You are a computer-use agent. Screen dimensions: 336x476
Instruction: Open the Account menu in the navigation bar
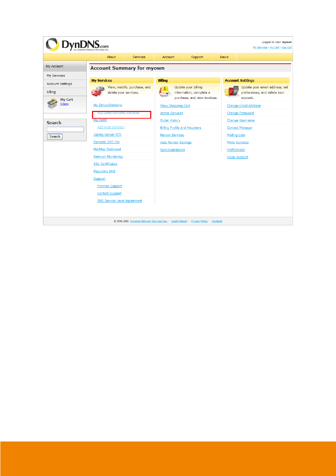(168, 57)
